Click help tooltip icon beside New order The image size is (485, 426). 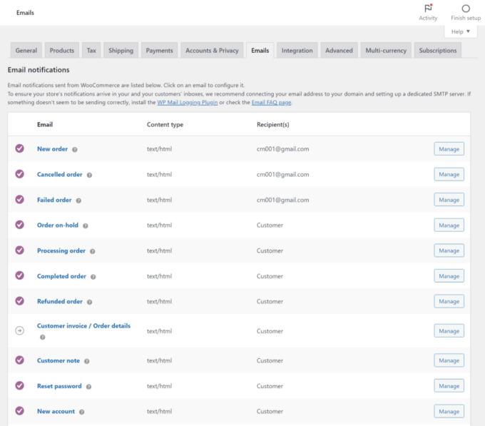75,149
